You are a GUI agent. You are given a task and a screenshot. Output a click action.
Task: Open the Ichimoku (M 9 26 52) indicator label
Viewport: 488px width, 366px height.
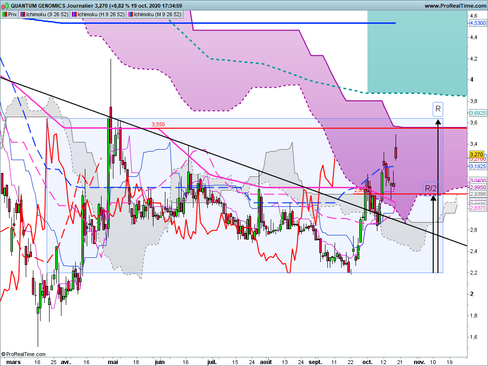(x=154, y=14)
